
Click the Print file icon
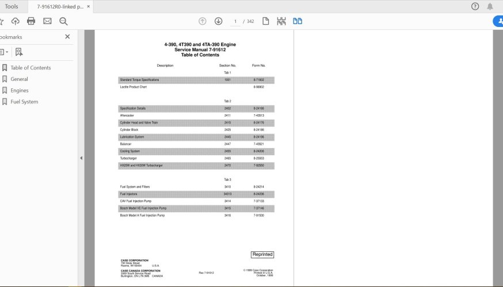point(31,21)
